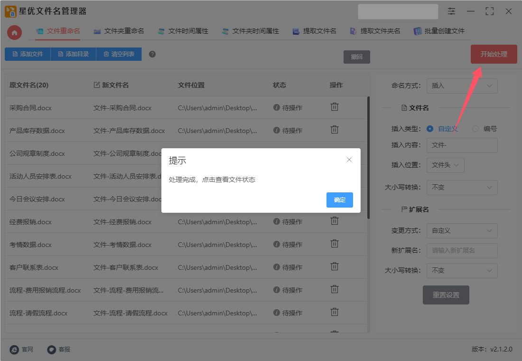Open 官网 website icon in footer
This screenshot has width=522, height=361.
pyautogui.click(x=14, y=349)
